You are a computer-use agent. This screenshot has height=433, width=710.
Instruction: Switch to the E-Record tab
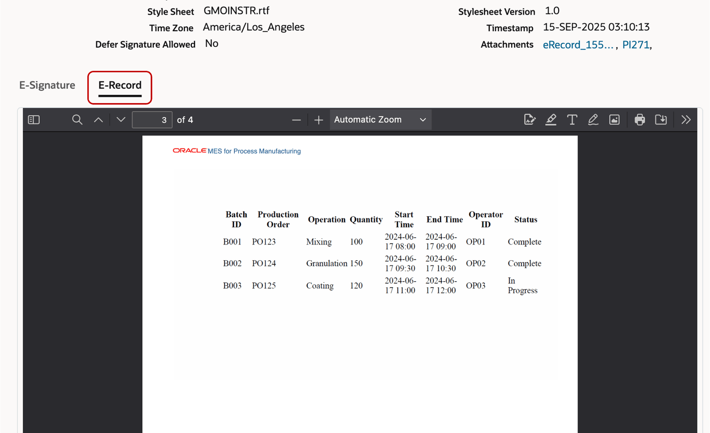tap(119, 85)
